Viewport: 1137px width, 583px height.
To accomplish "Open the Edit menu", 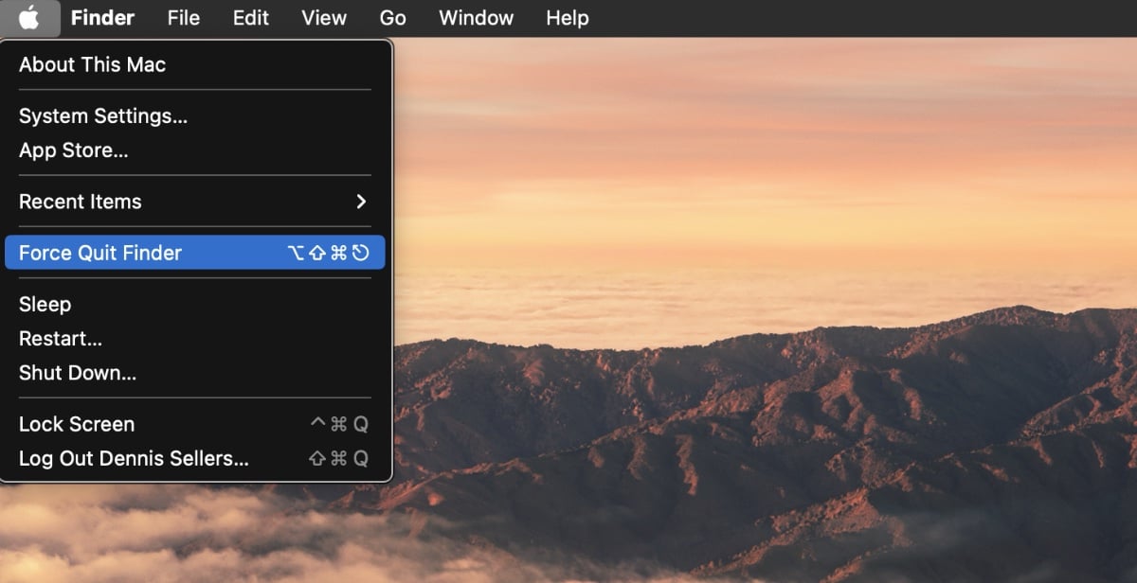I will [x=250, y=18].
